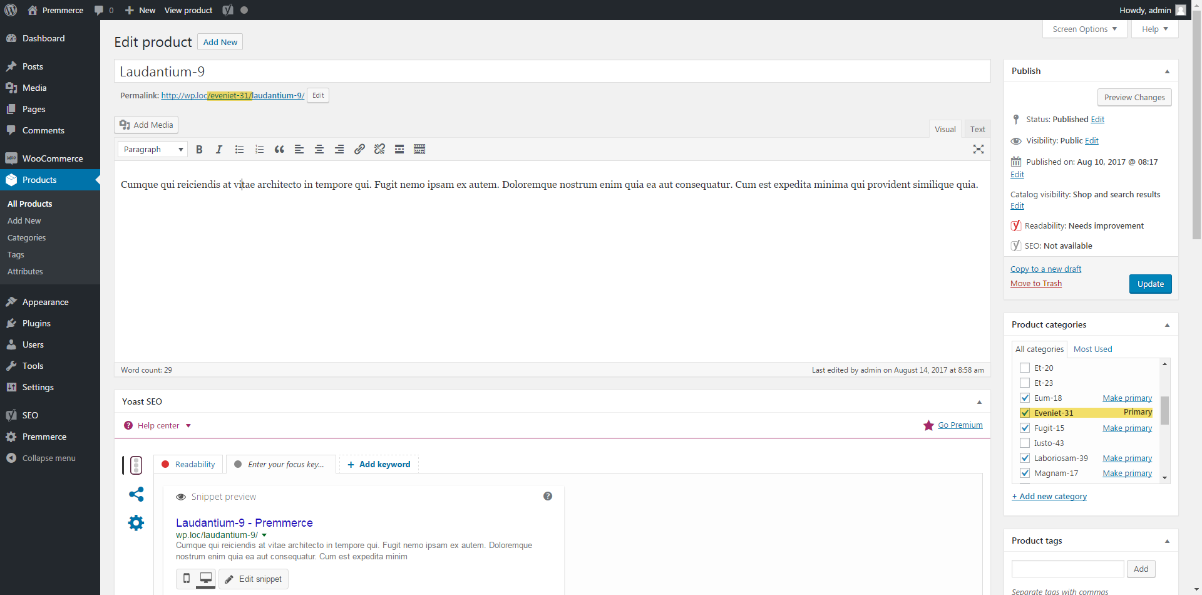Open the WordPress logo menu

coord(11,10)
